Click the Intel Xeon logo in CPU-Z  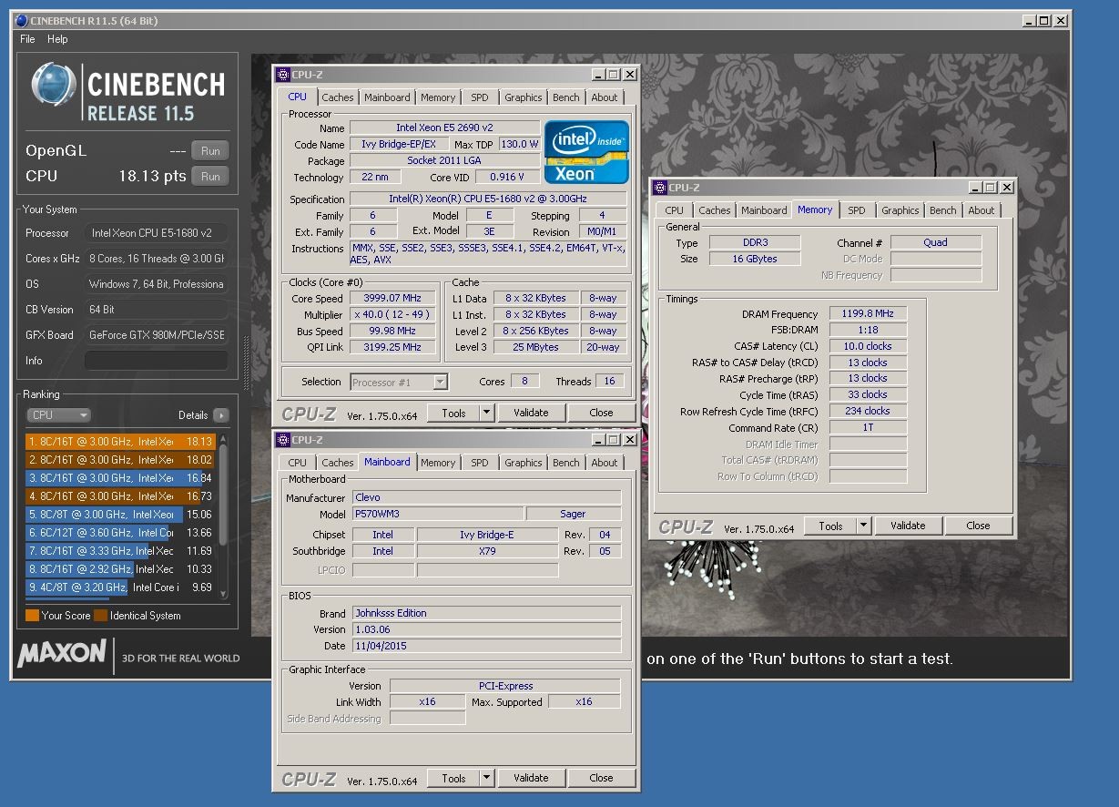[x=586, y=152]
